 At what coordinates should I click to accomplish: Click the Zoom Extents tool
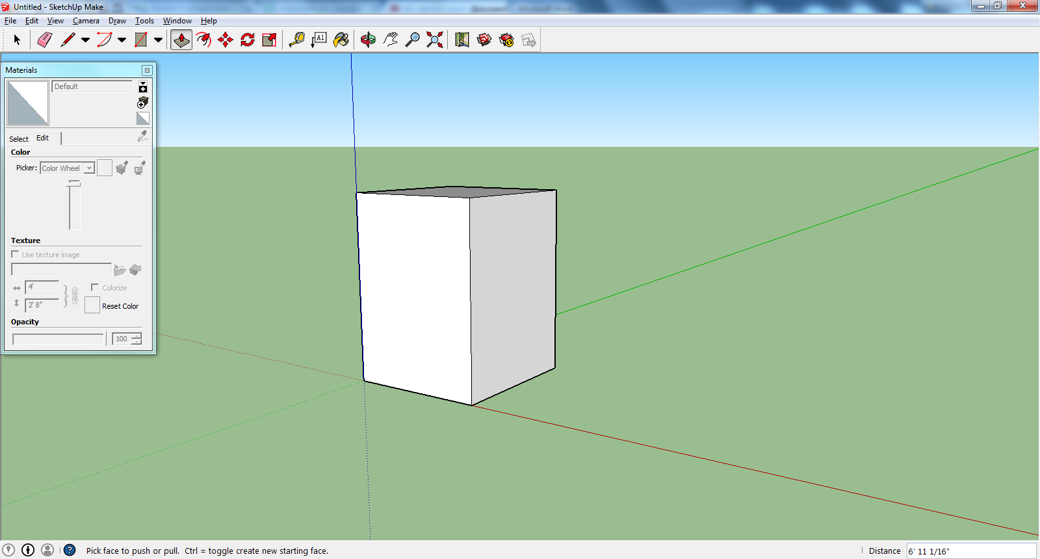pyautogui.click(x=434, y=40)
